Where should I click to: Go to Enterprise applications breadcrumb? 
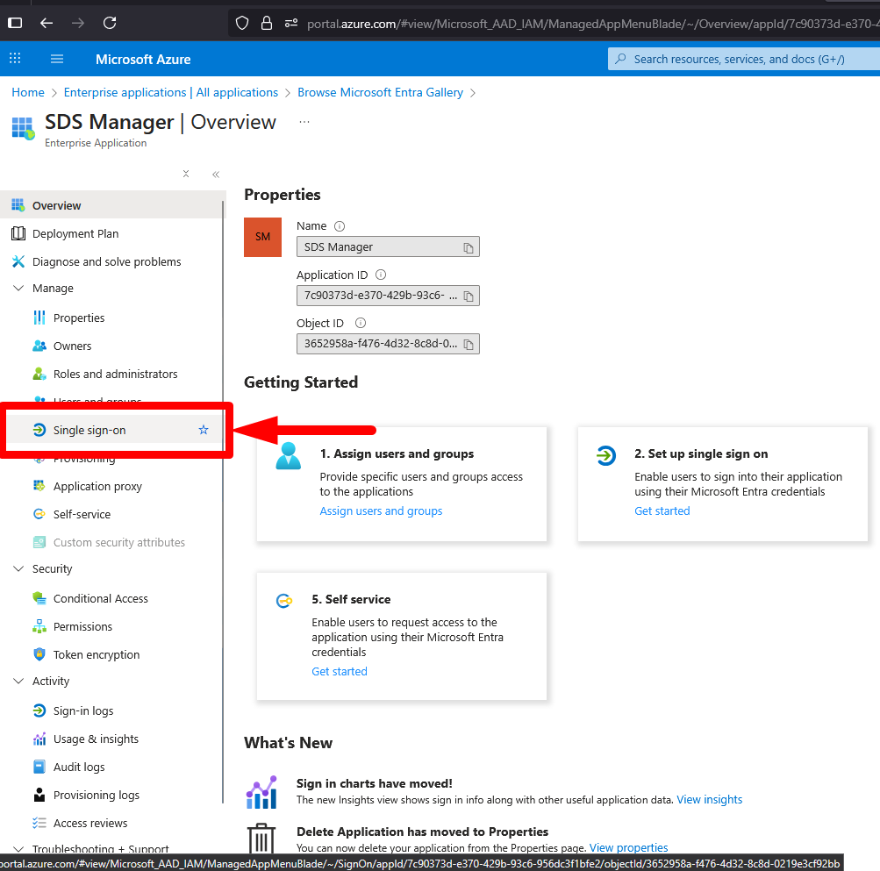pos(170,92)
